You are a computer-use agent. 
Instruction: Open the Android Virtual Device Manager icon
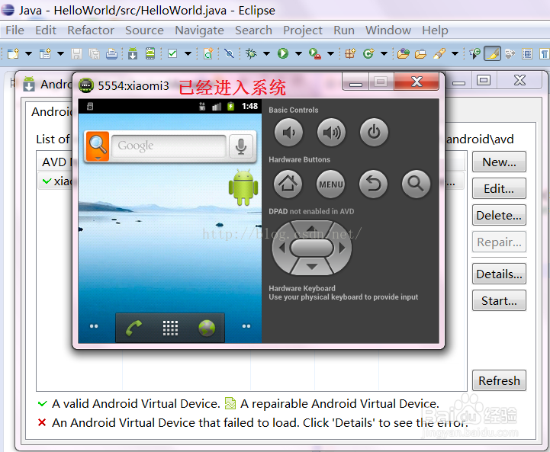point(150,53)
